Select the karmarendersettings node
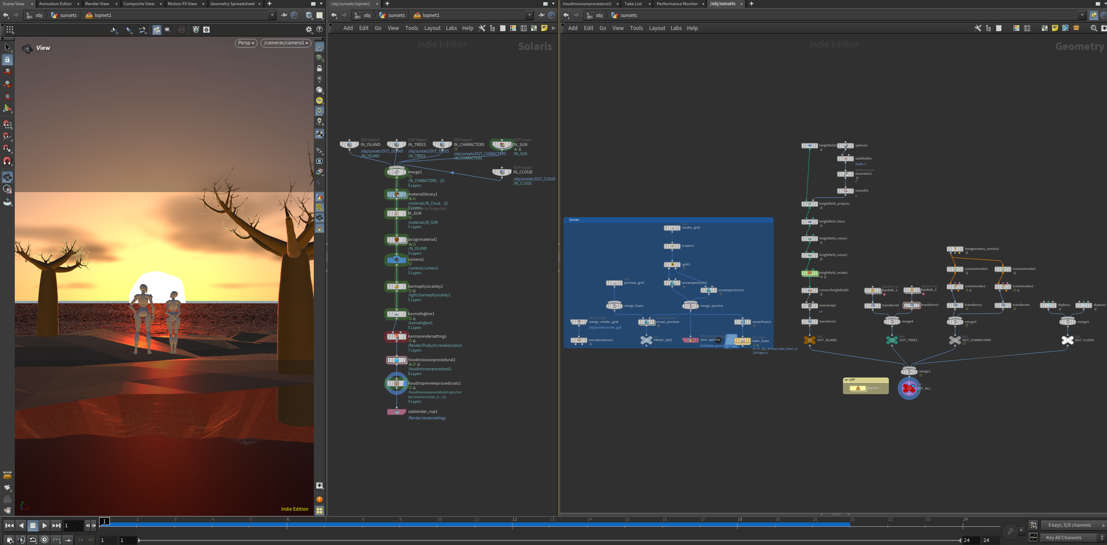 pyautogui.click(x=396, y=337)
